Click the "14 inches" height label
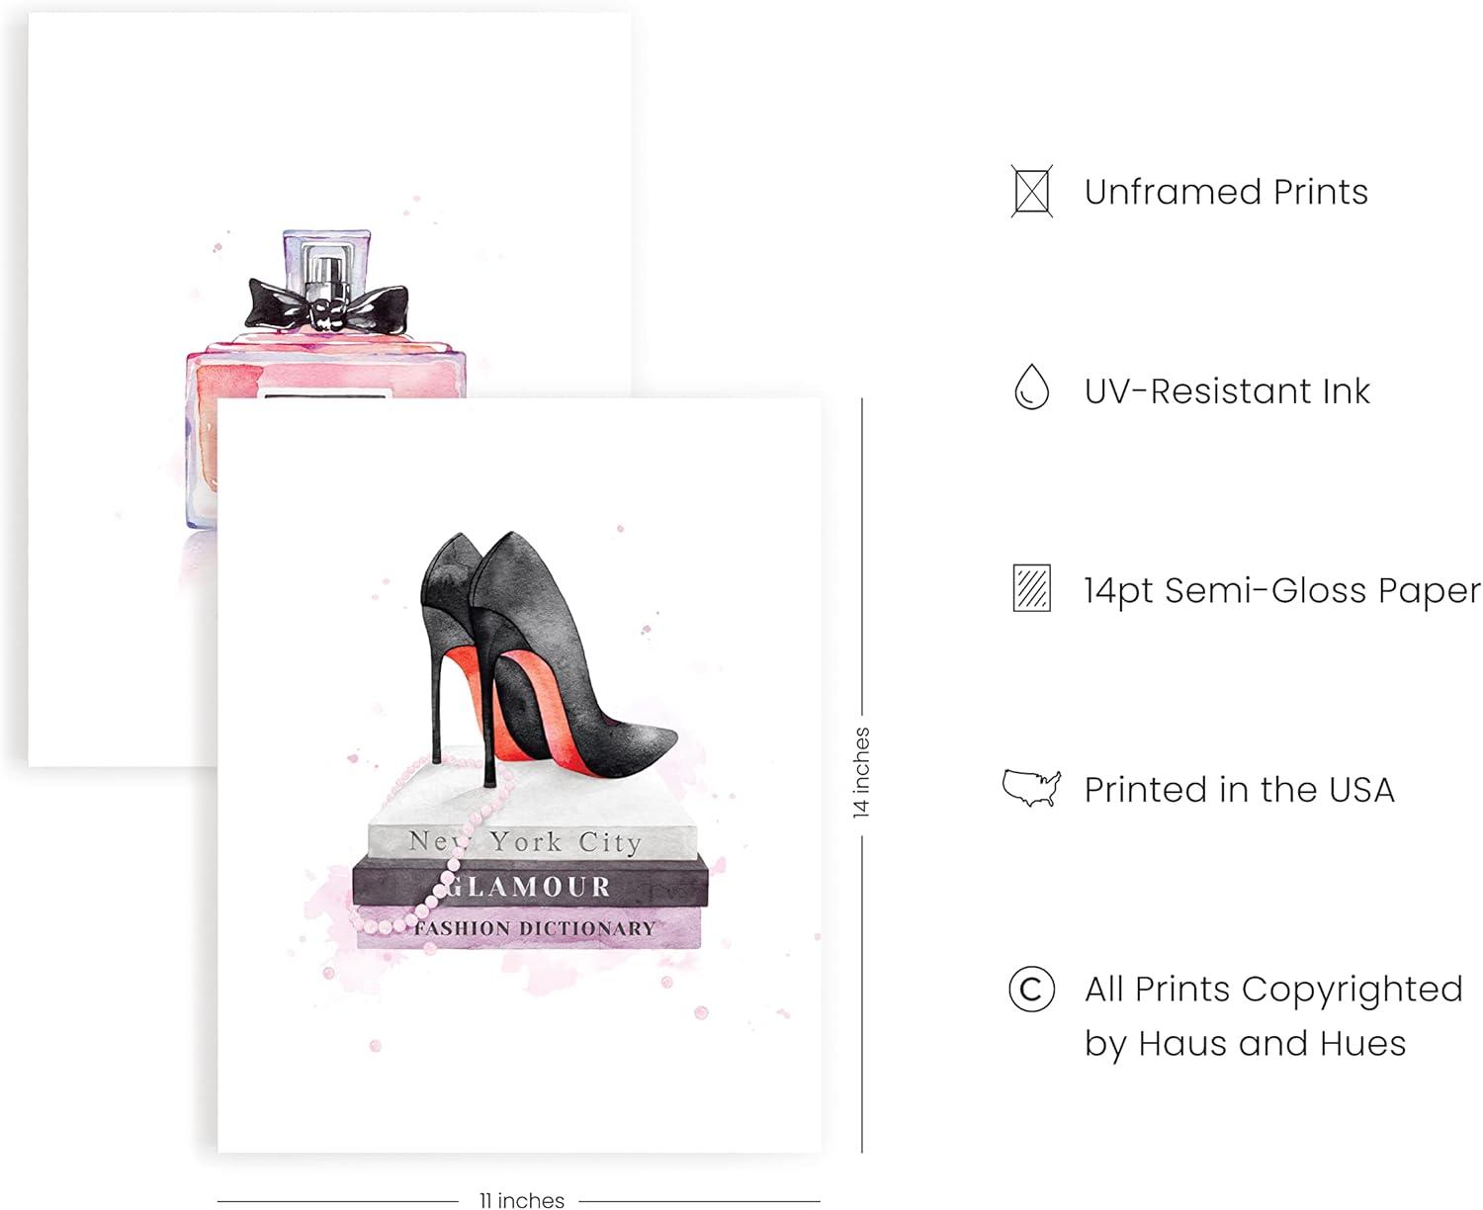The image size is (1483, 1210). 861,773
